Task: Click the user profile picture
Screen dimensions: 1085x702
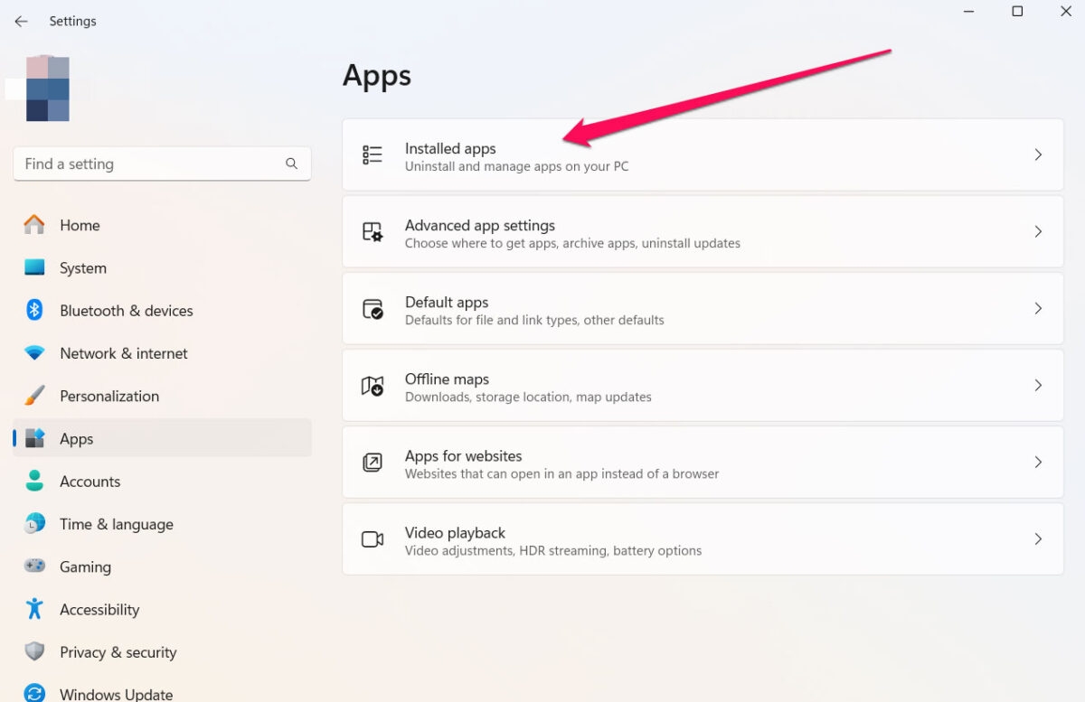Action: point(48,89)
